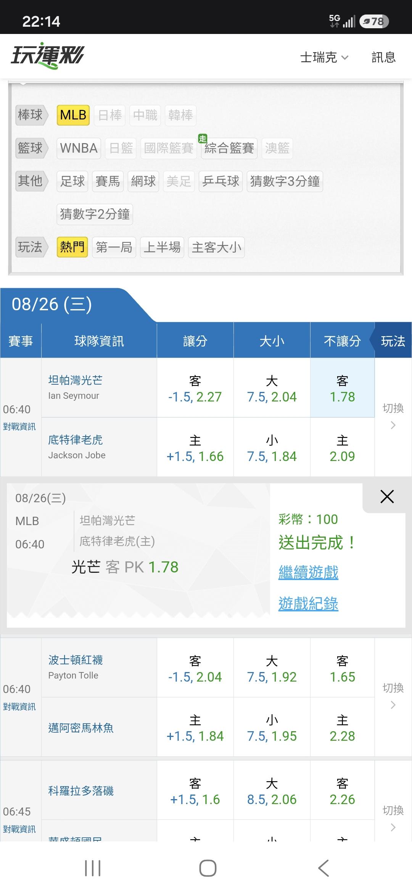
Task: Choose the WNBA basketball filter
Action: click(79, 148)
